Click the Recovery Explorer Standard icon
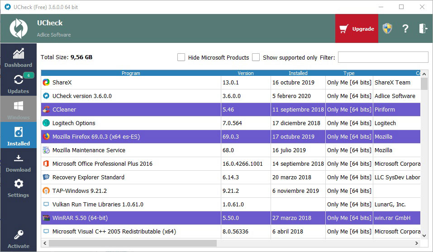 click(46, 177)
